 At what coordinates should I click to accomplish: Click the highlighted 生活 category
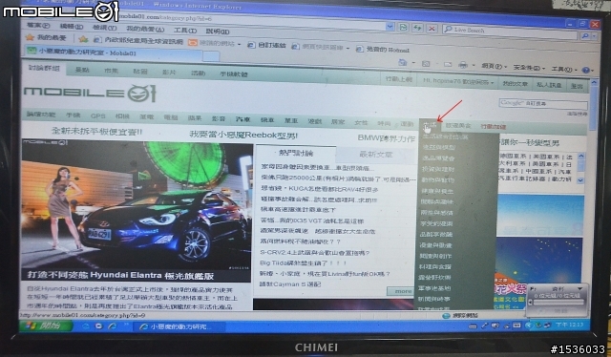click(430, 125)
